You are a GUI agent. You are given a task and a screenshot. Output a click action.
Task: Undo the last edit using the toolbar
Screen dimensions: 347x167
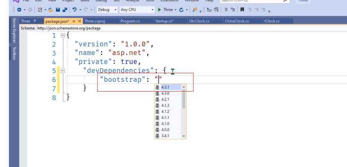(x=75, y=10)
